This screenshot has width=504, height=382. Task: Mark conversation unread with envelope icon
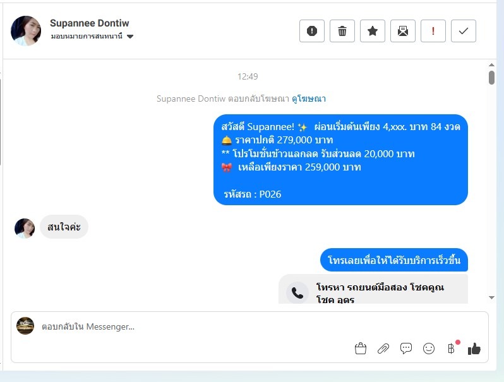coord(403,31)
